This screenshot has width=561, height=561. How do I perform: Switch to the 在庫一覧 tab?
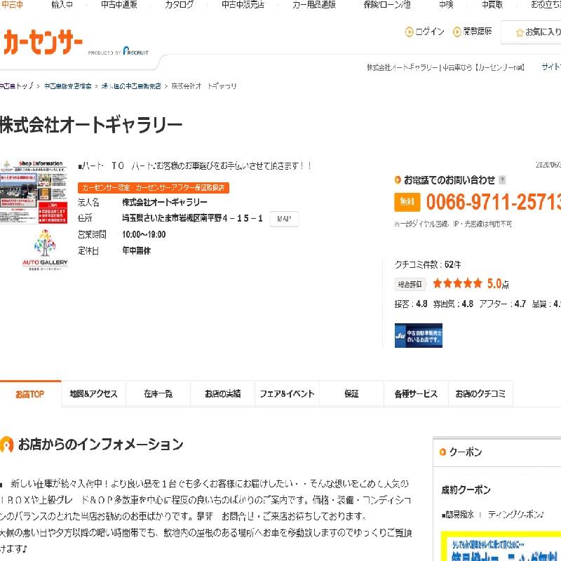click(x=158, y=393)
